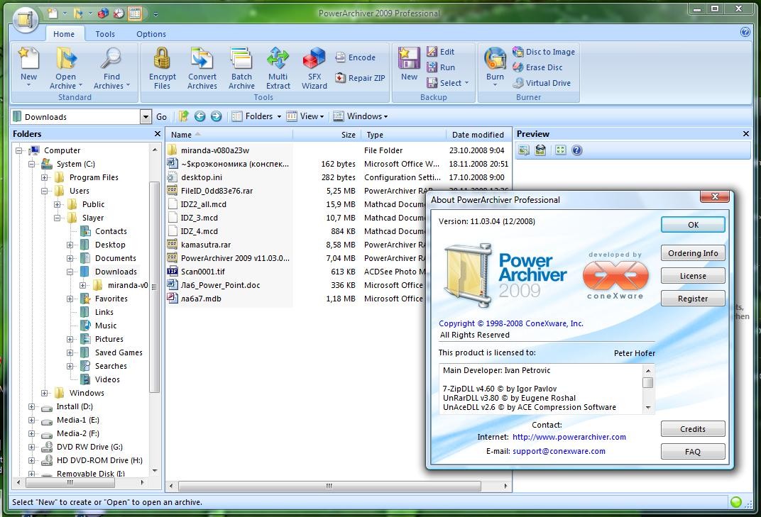The width and height of the screenshot is (761, 517).
Task: Open the Virtual Drive tool
Action: pos(542,83)
